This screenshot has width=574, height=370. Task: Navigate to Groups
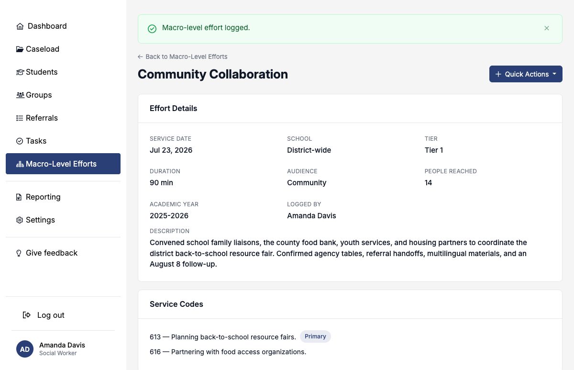point(63,95)
